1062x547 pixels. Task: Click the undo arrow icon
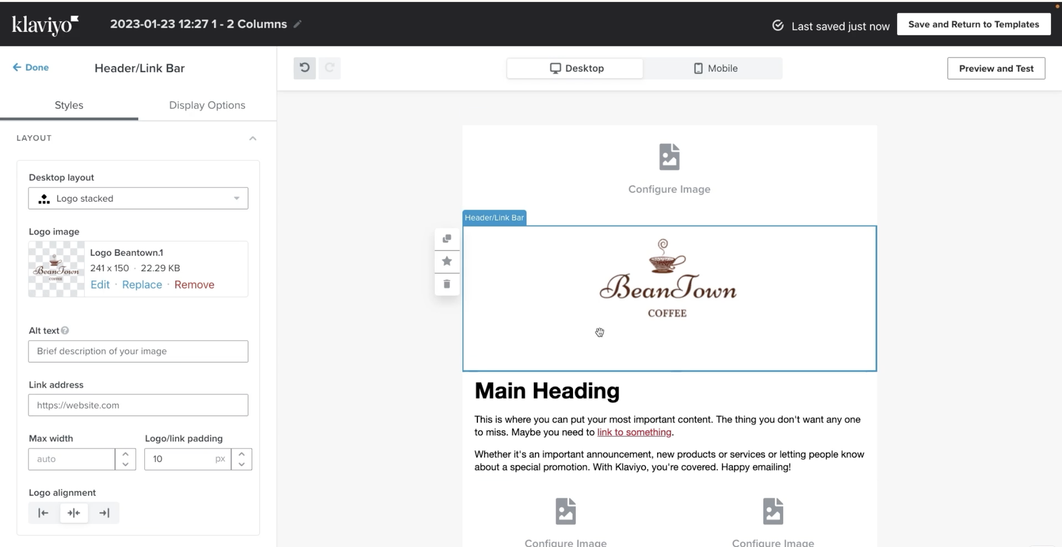304,68
